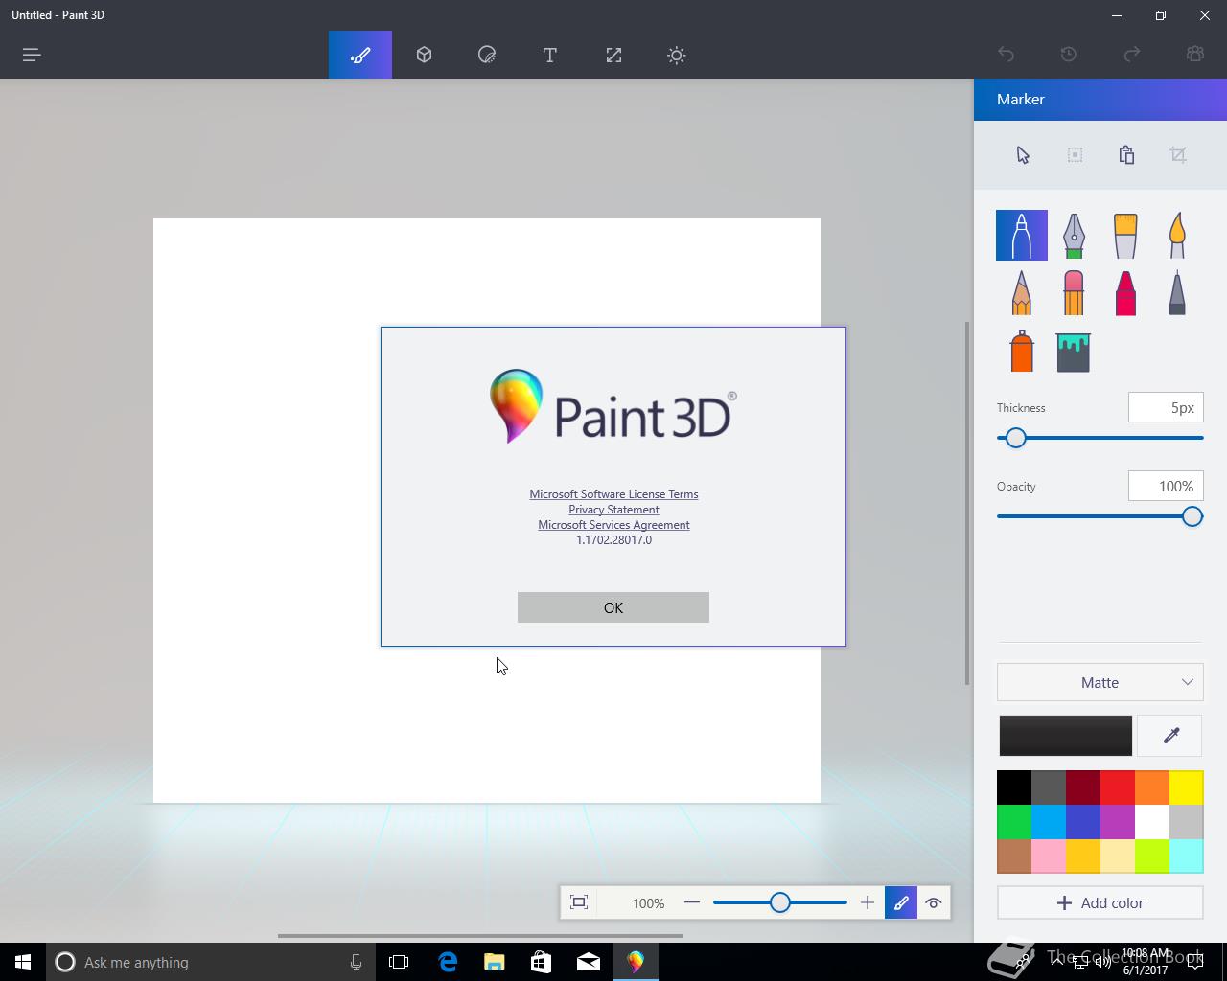Screen dimensions: 1227x981
Task: Click the fit-to-screen zoom icon
Action: click(x=579, y=902)
